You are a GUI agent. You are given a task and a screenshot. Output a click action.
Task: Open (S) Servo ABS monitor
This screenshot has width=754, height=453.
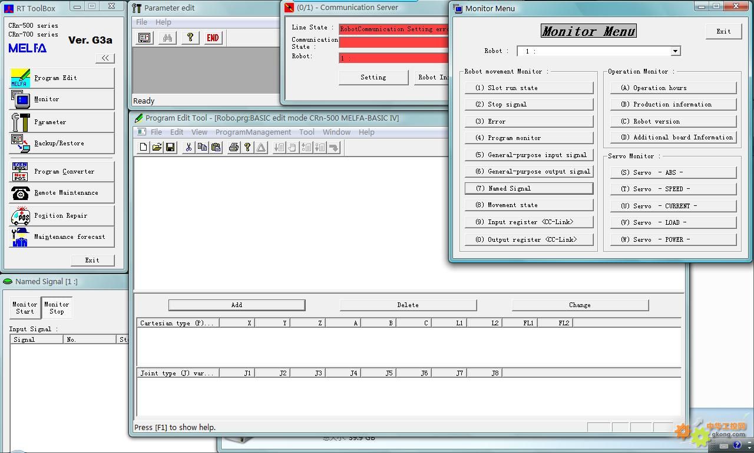coord(673,172)
